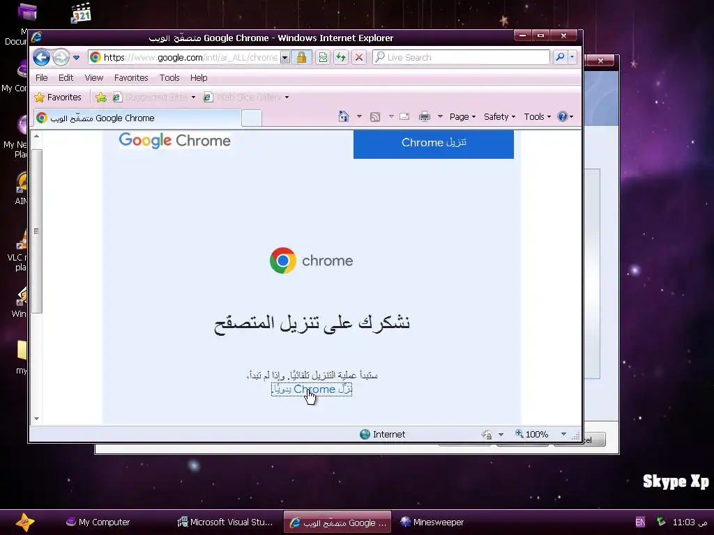The height and width of the screenshot is (535, 714).
Task: Click the Read Mail envelope icon
Action: coord(404,116)
